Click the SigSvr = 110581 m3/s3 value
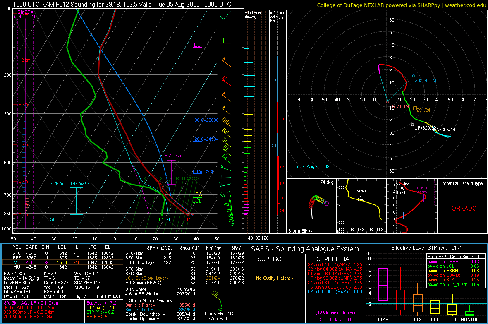Viewport: 488px width, 324px height. click(97, 296)
